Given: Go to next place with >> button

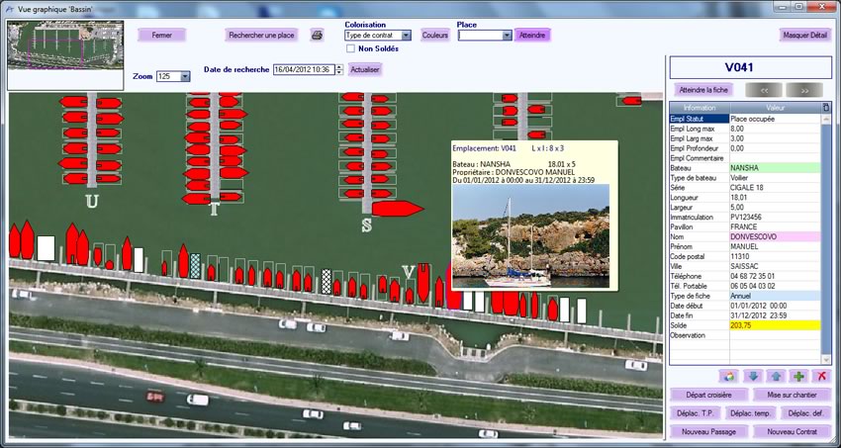Looking at the screenshot, I should 804,90.
